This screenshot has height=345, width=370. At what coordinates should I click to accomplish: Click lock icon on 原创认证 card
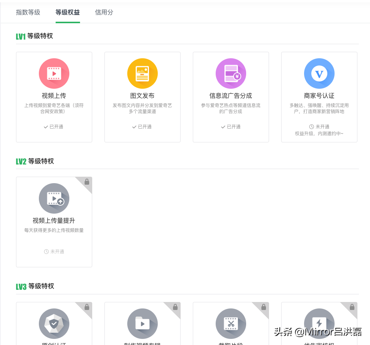click(87, 307)
